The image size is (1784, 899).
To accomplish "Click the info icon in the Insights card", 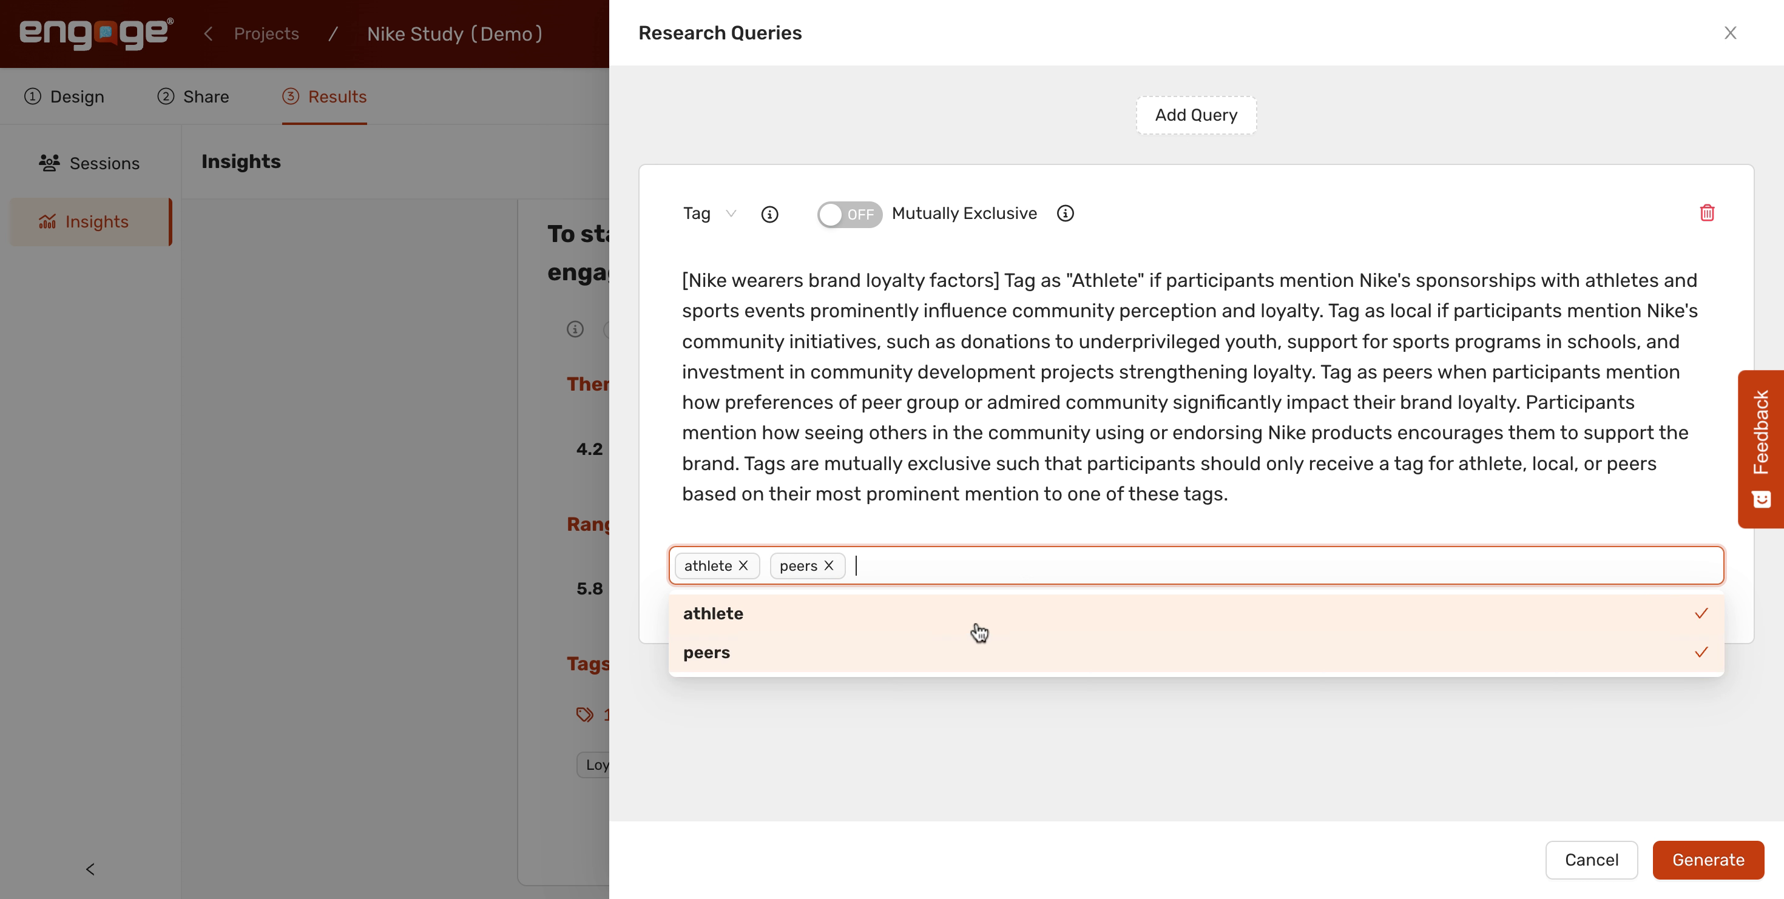I will [575, 329].
